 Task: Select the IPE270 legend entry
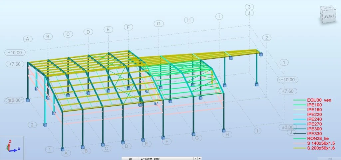[x=314, y=124]
